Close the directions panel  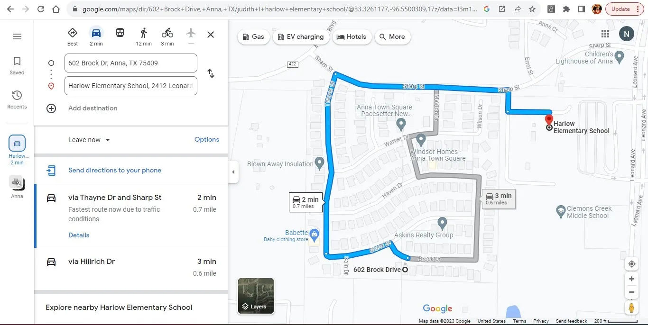[211, 34]
